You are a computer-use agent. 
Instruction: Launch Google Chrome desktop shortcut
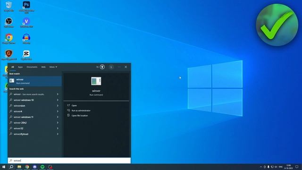(8, 39)
